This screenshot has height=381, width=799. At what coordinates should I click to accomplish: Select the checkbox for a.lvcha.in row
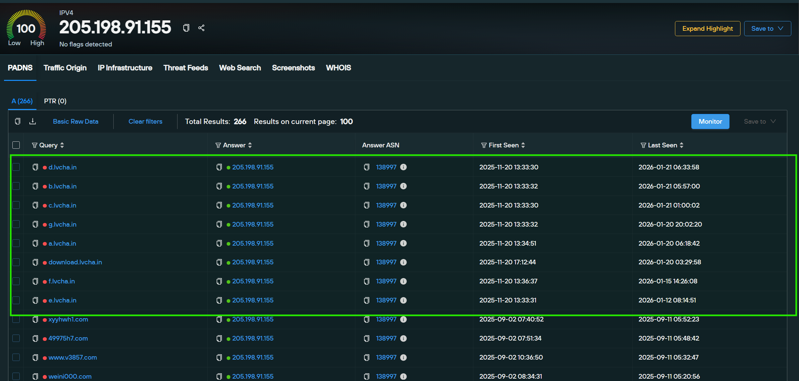point(16,243)
